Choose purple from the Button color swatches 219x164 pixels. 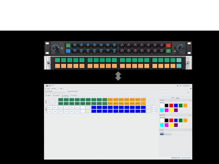click(176, 125)
